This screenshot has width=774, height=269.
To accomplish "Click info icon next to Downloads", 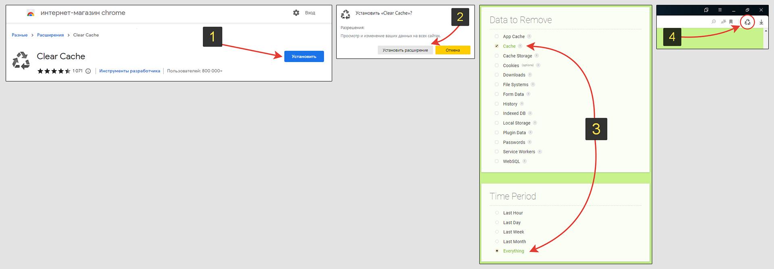I will 530,75.
